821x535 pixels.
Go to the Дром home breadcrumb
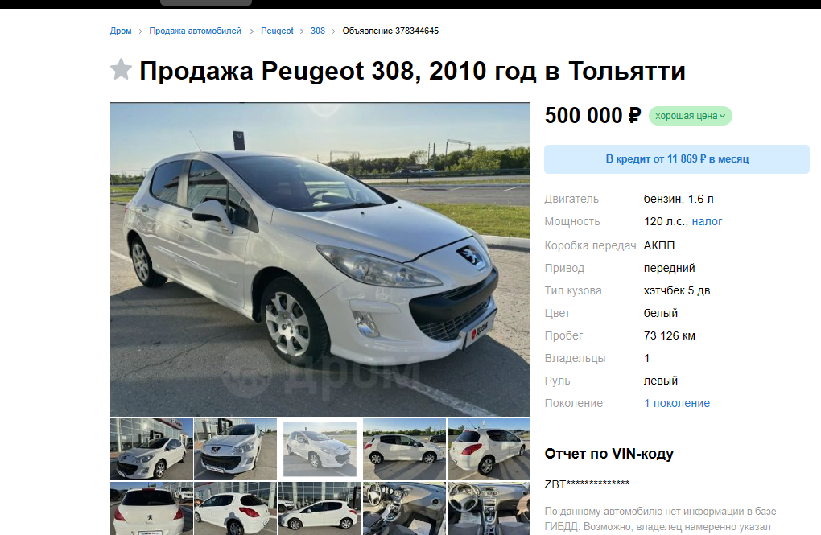coord(121,31)
